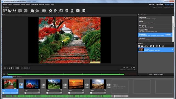This screenshot has height=99, width=176.
Task: Select the Lista de Fotos tab
Action: [8, 77]
